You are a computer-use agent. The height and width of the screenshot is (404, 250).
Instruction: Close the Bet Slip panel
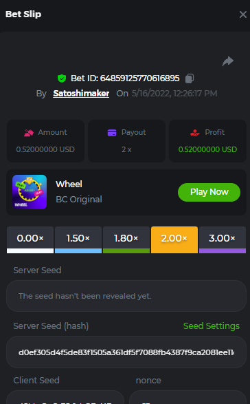click(x=243, y=14)
